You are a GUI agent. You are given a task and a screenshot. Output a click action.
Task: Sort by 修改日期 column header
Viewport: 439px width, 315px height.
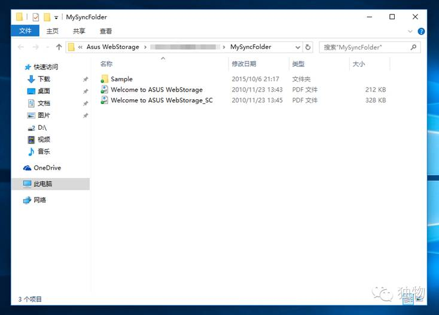244,64
